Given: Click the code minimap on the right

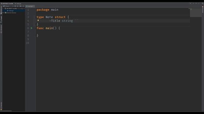Looking at the screenshot, I should coord(196,13).
